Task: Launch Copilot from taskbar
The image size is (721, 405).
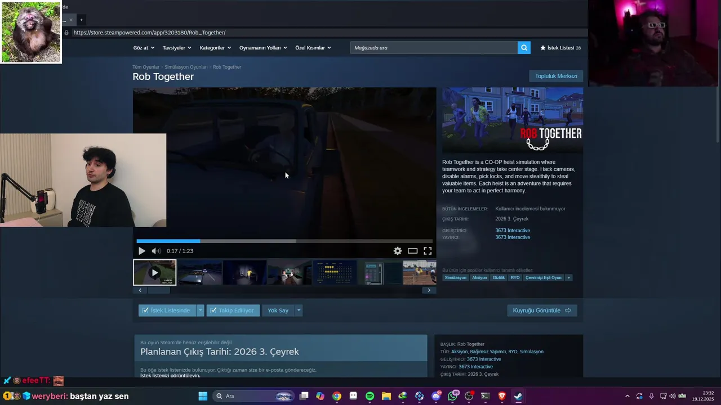Action: 321,396
